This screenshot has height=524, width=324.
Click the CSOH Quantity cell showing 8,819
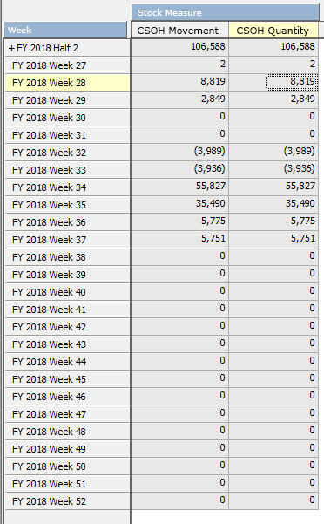(x=273, y=83)
